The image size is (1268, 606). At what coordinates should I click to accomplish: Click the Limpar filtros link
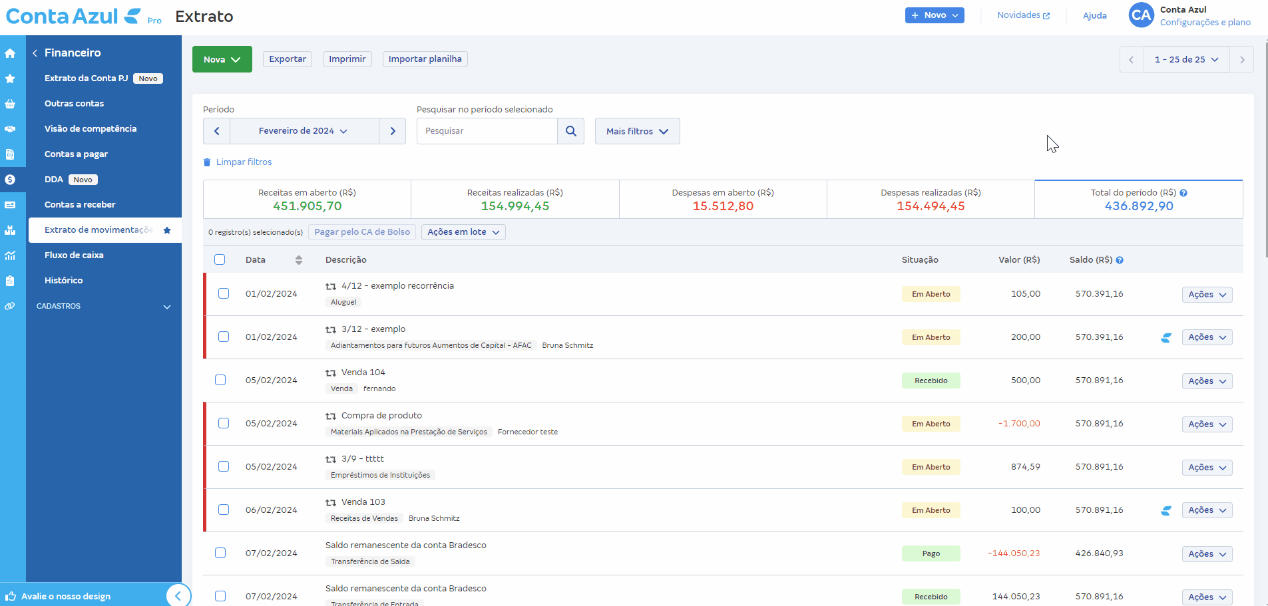tap(244, 162)
